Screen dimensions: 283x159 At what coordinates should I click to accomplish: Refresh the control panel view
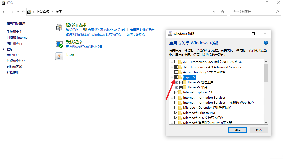(x=222, y=12)
